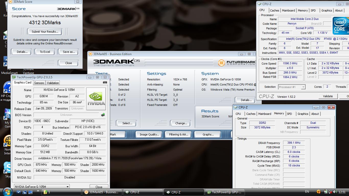Click the Intel Core 2 Duo logo
The height and width of the screenshot is (196, 349).
point(341,26)
